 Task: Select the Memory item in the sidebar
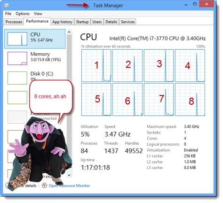[35, 58]
